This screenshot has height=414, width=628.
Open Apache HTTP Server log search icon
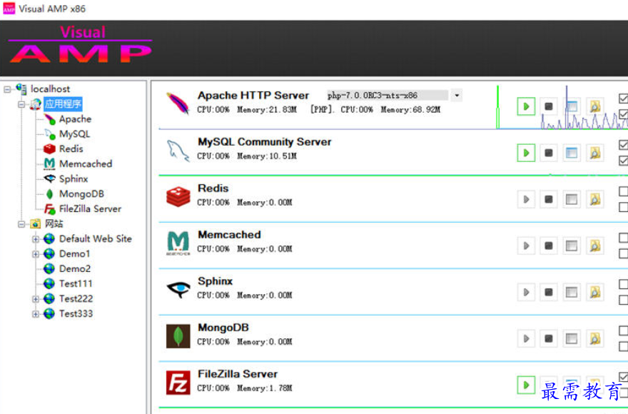[594, 106]
